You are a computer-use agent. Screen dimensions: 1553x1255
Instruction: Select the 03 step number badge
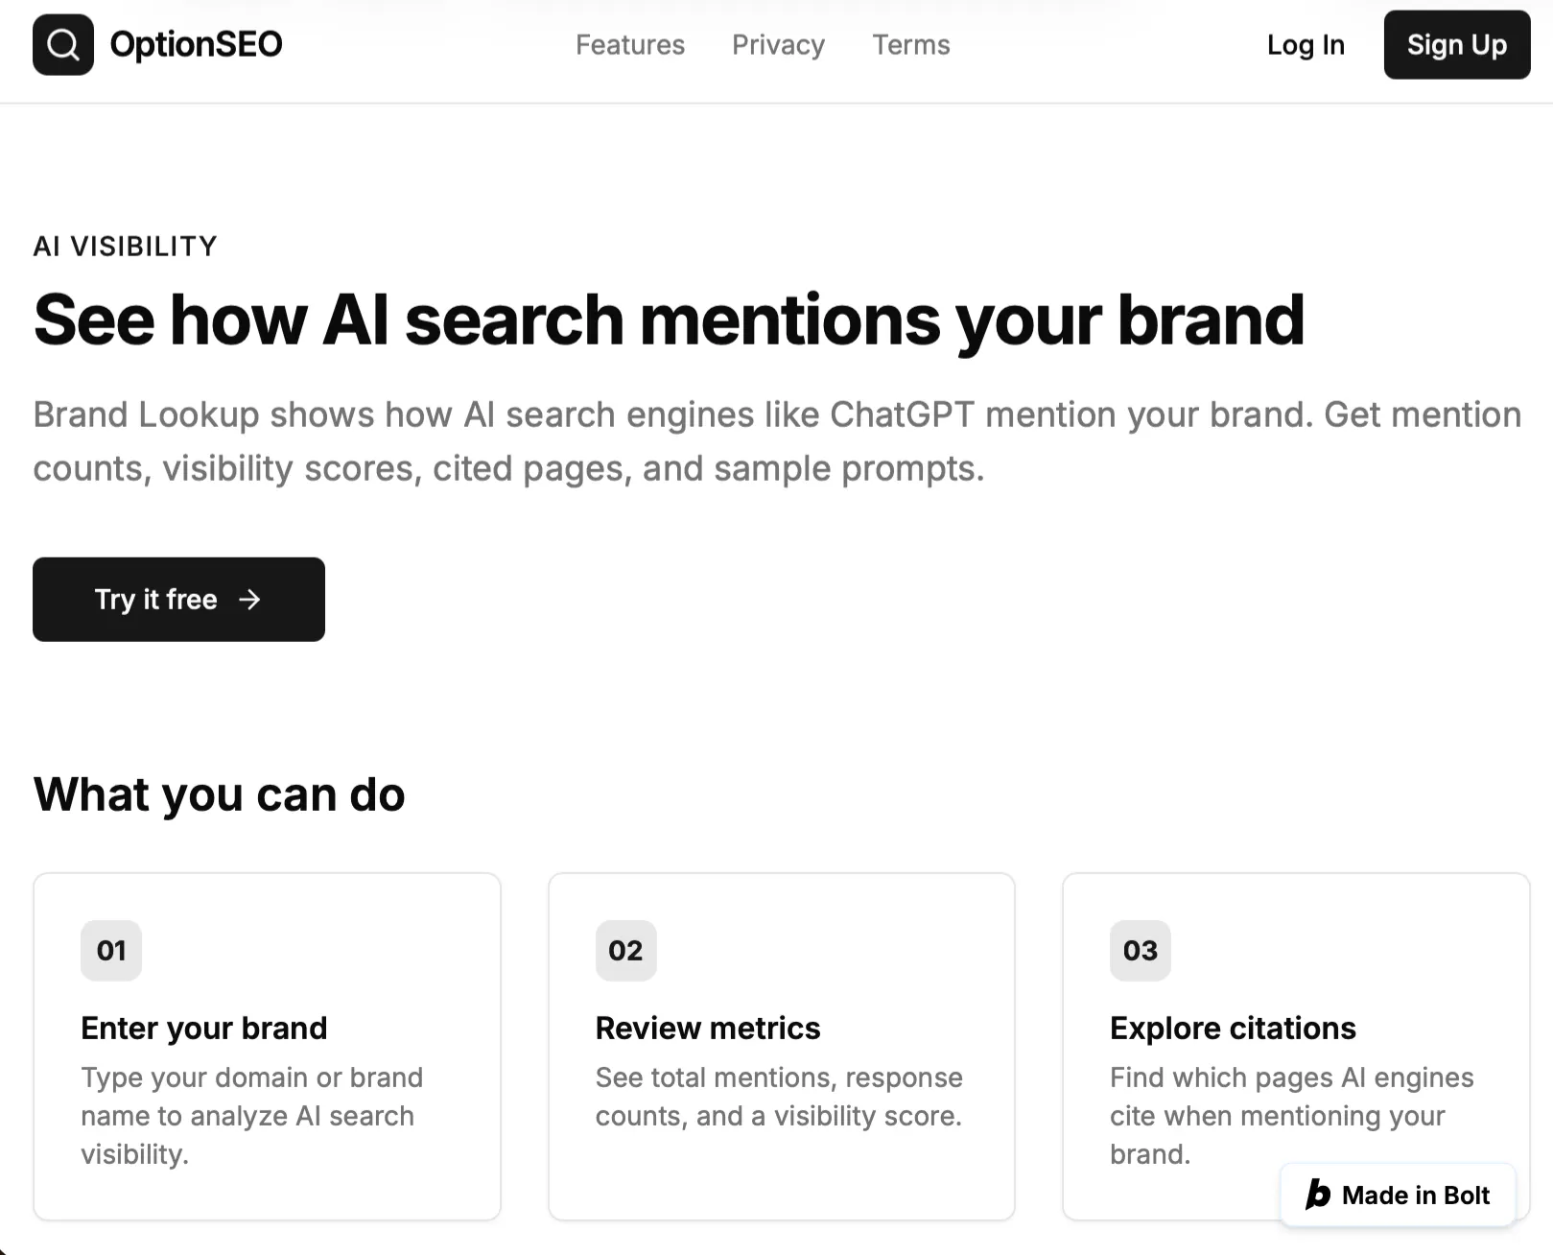click(x=1140, y=950)
